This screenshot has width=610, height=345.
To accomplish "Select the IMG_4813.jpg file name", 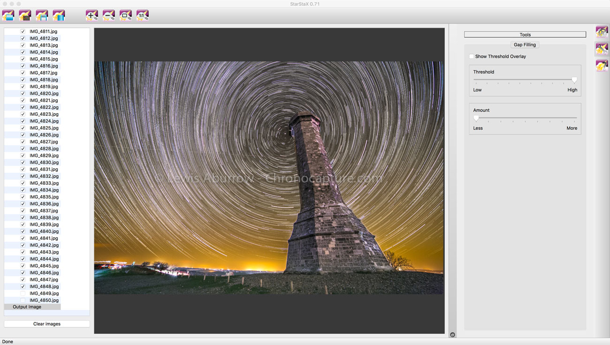I will click(x=44, y=46).
